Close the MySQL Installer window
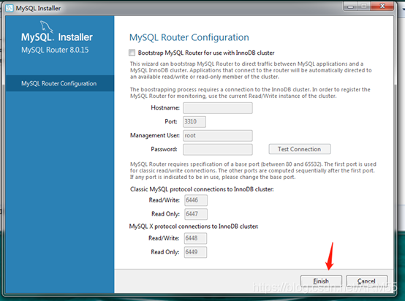405x301 pixels. pyautogui.click(x=382, y=6)
